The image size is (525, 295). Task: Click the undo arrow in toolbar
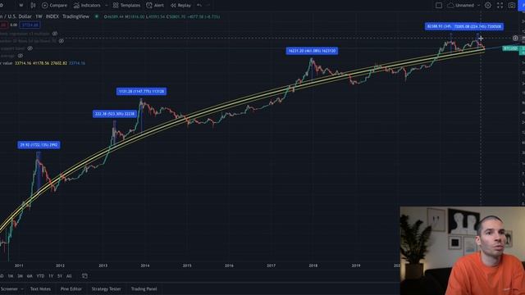point(199,5)
